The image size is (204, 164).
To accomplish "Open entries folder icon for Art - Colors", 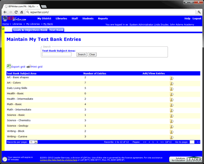I will click(x=172, y=84).
